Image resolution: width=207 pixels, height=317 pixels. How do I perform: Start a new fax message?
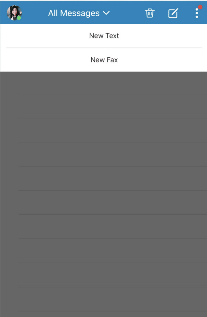[x=104, y=60]
